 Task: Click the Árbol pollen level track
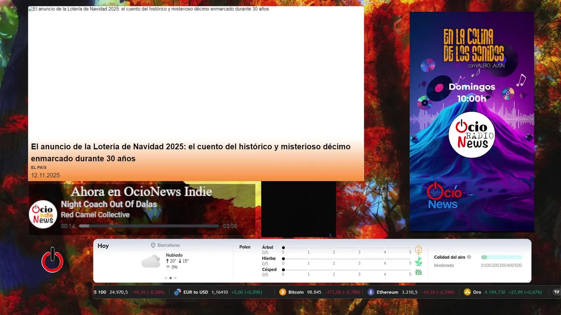347,248
